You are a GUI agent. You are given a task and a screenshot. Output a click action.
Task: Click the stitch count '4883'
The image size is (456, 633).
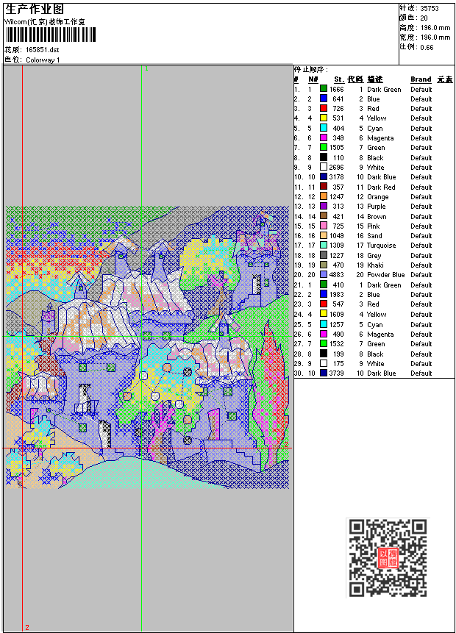(336, 275)
